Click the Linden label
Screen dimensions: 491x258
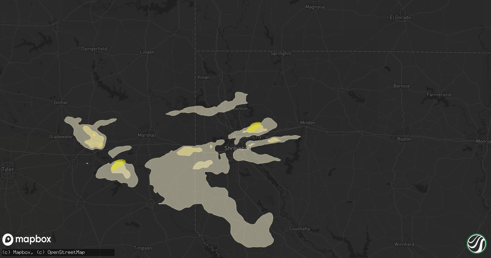(147, 52)
